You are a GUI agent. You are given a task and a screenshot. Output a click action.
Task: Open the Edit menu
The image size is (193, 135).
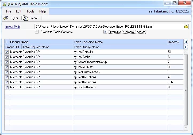[x=19, y=11]
